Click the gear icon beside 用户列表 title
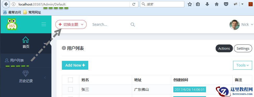Viewport: 254px width, 97px height. click(x=64, y=48)
